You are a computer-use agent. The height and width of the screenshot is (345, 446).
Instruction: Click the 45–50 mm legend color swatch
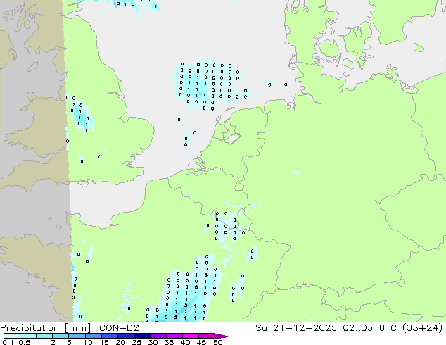pyautogui.click(x=207, y=336)
